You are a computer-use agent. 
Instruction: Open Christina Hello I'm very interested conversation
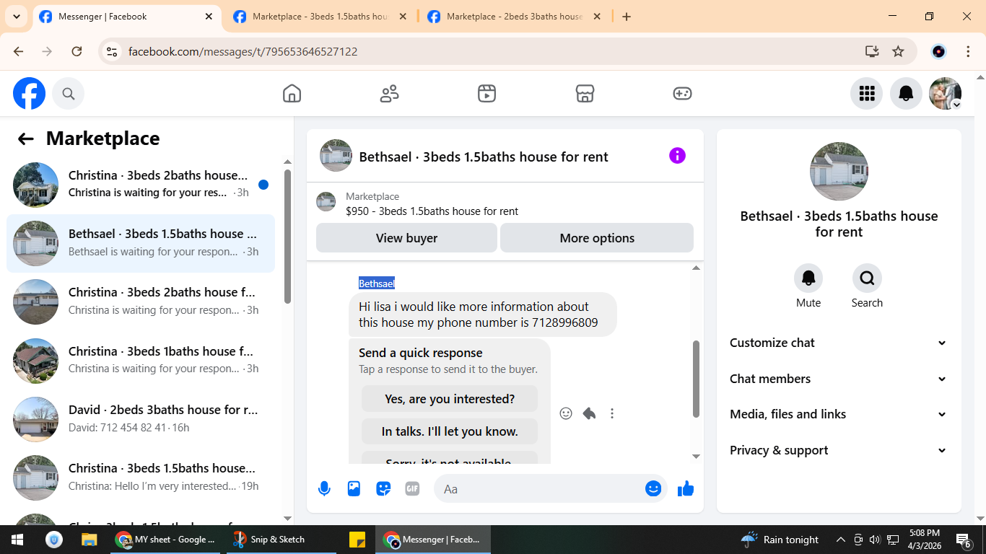coord(141,478)
